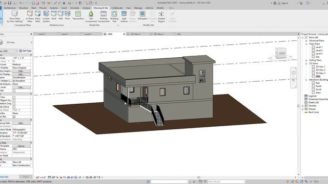The width and height of the screenshot is (328, 184).
Task: Toggle the Crop View checkbox
Action: pyautogui.click(x=14, y=97)
